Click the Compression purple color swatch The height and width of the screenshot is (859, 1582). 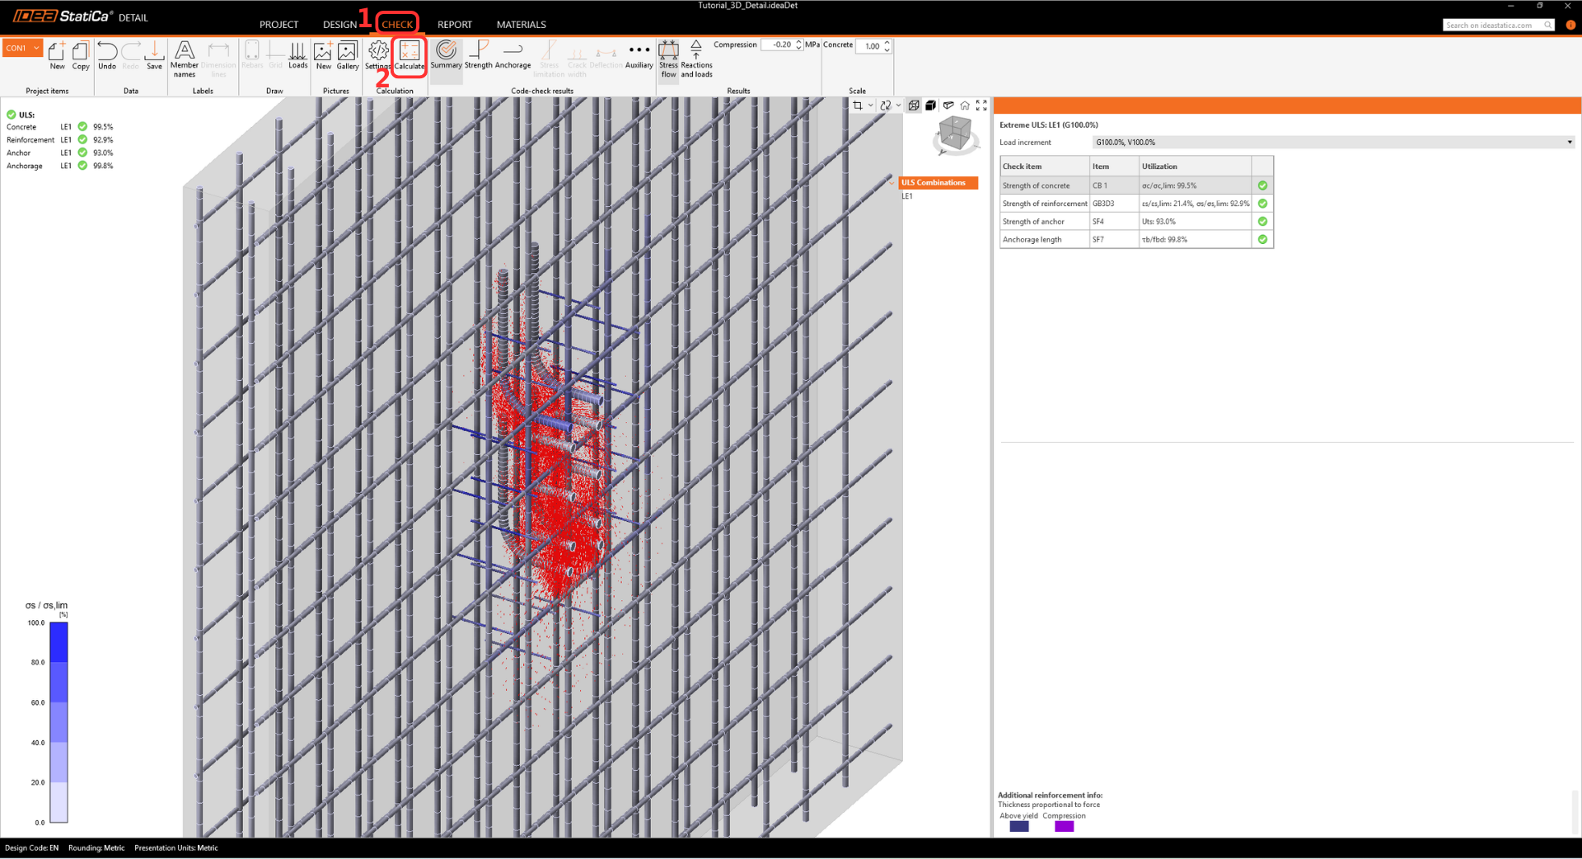coord(1064,827)
